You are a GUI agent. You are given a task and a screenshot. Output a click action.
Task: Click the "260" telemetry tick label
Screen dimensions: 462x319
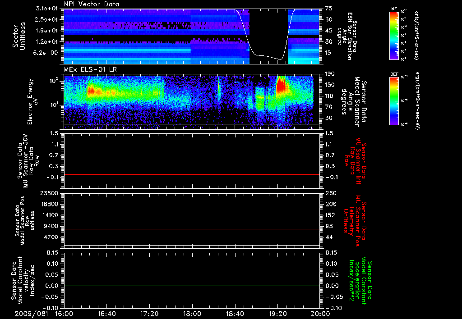point(330,193)
